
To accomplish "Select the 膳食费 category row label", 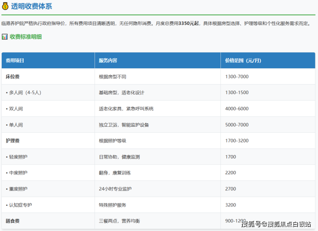I will [12, 221].
